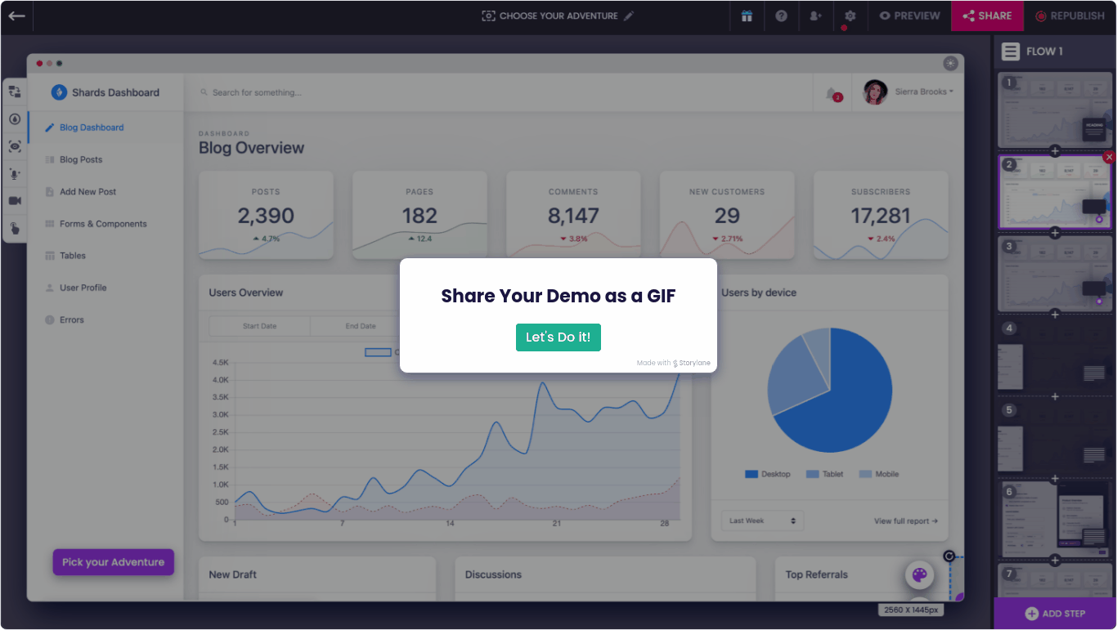Click the back arrow in top bar
1117x630 pixels.
tap(16, 16)
